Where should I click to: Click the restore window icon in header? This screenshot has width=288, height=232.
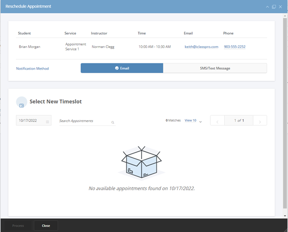(274, 7)
